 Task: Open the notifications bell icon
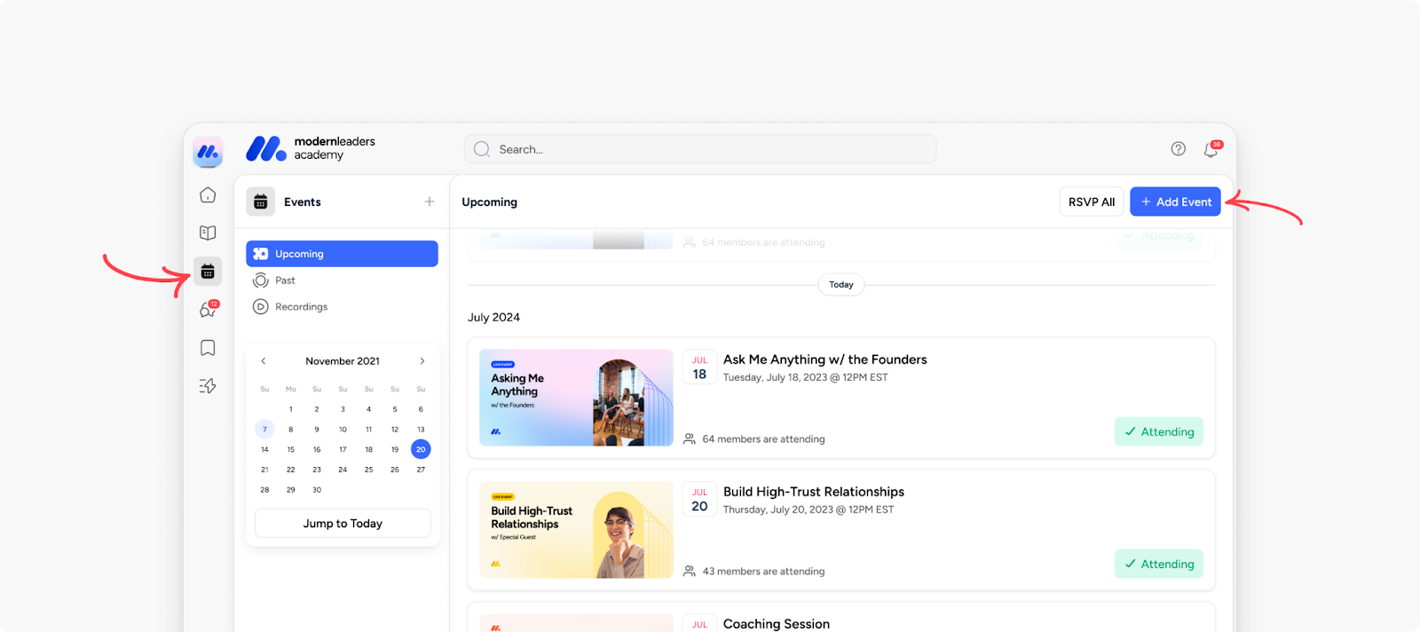[x=1211, y=149]
